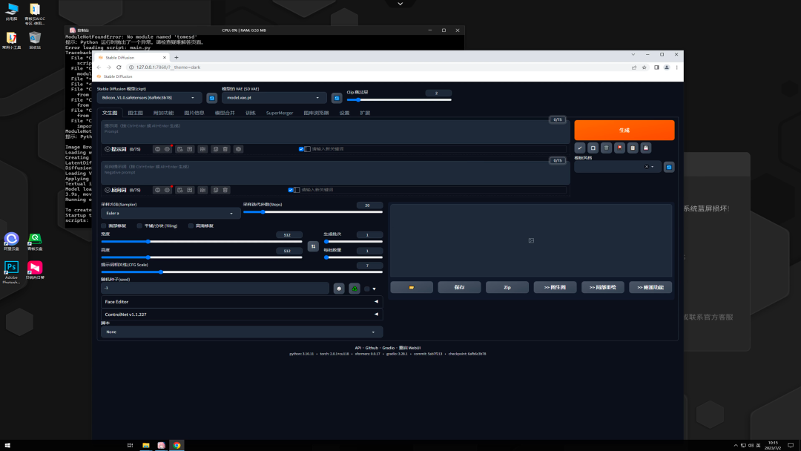
Task: Open Stable Diffusion checkpoint dropdown
Action: coord(148,98)
